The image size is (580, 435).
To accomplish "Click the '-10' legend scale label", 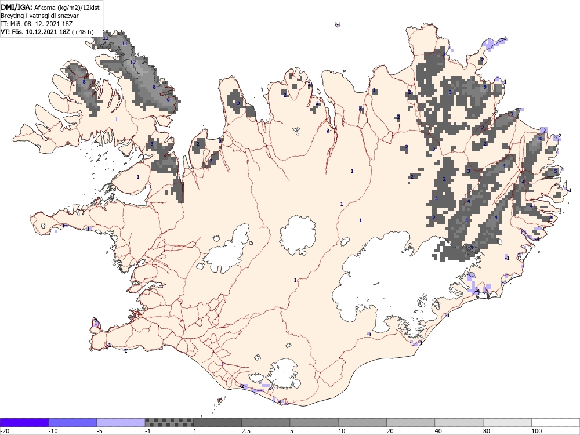I will (53, 431).
